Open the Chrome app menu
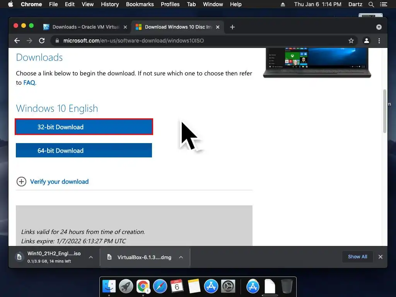Viewport: 396px width, 297px height. 31,4
